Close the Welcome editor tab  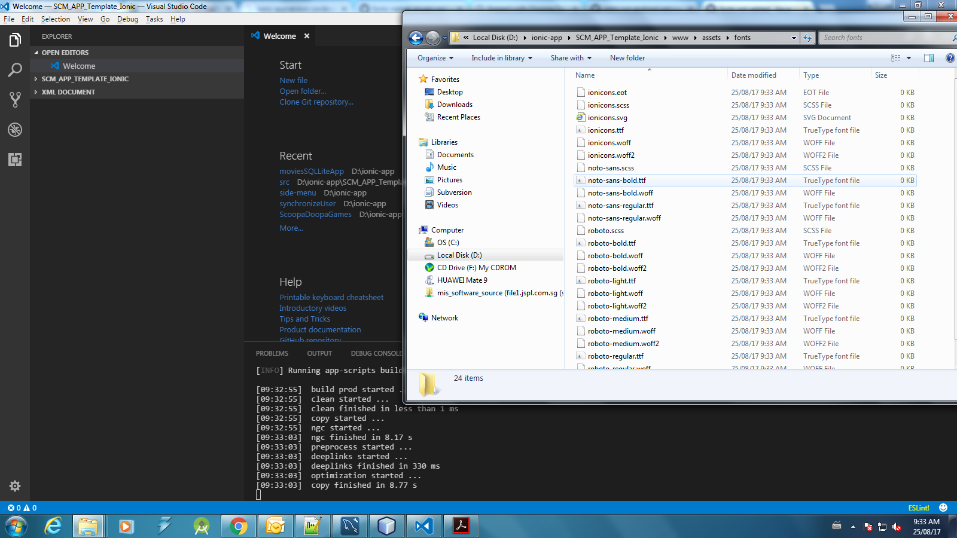307,36
